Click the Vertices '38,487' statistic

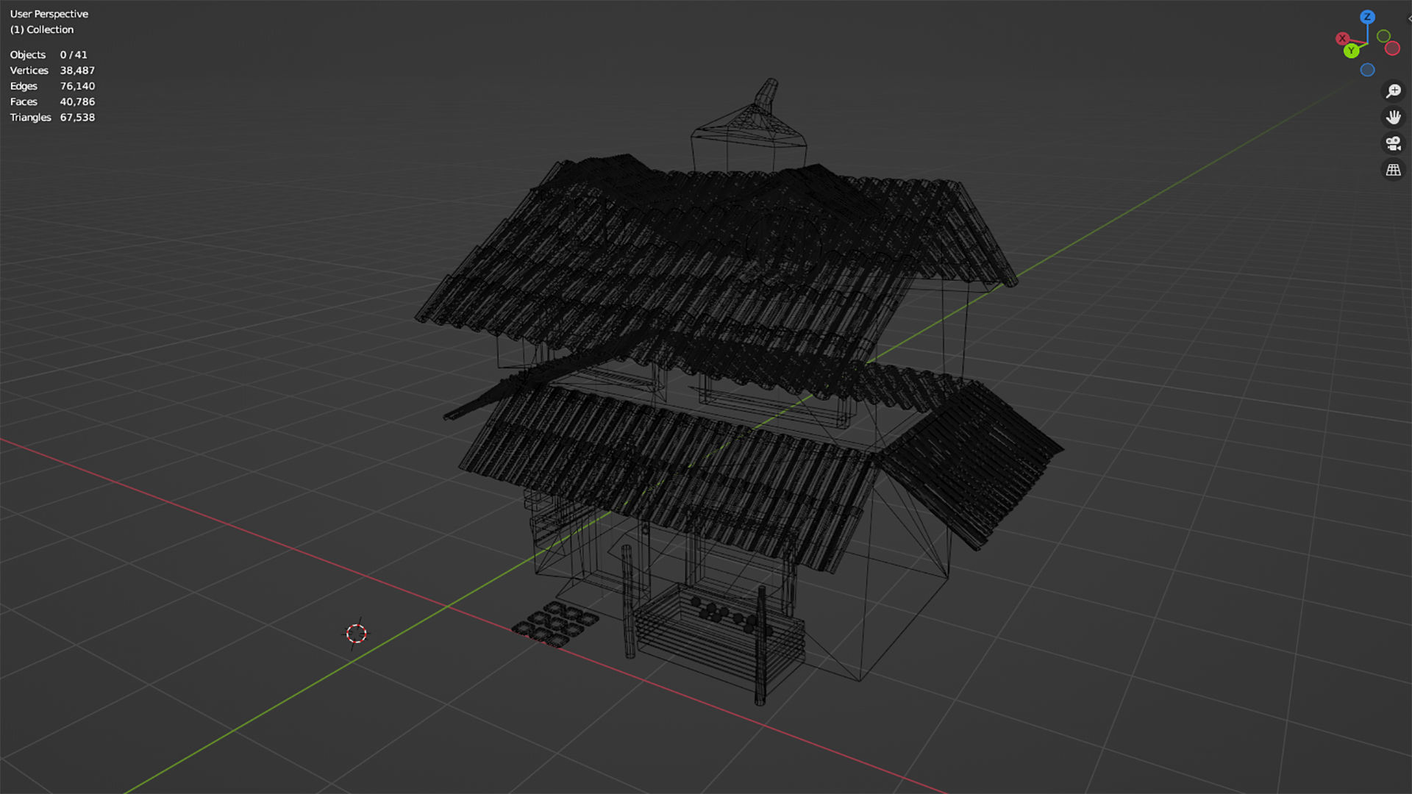[x=77, y=71]
